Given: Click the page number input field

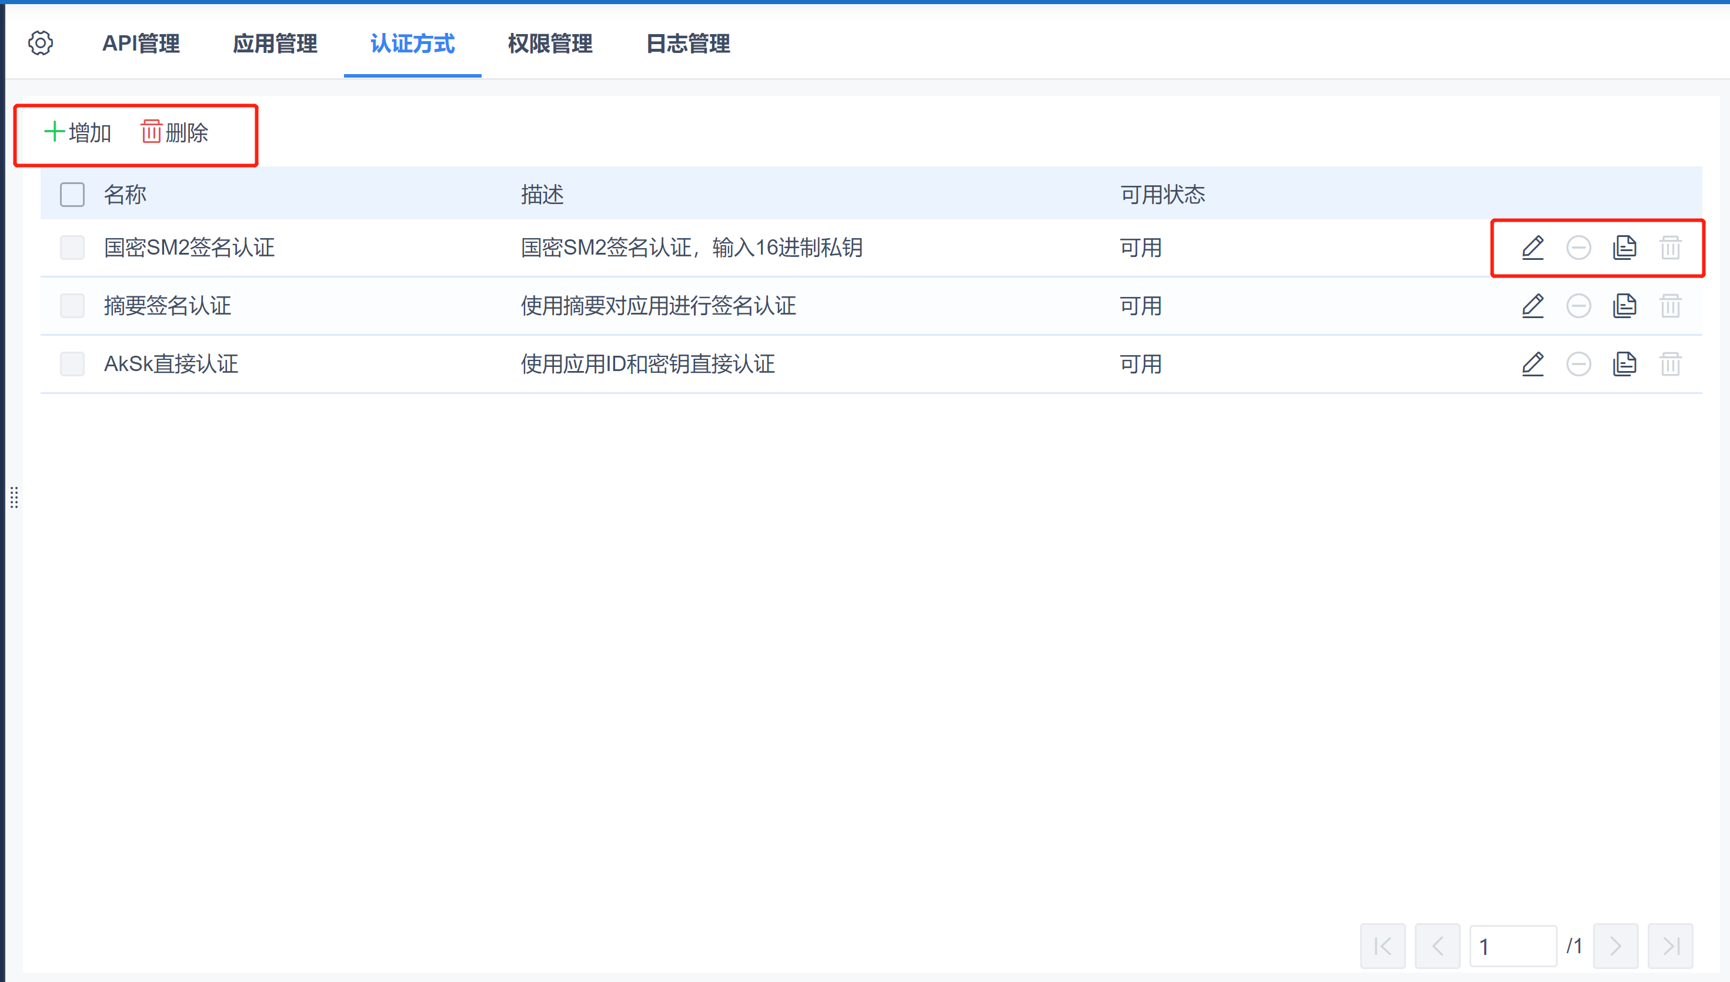Looking at the screenshot, I should click(x=1512, y=946).
